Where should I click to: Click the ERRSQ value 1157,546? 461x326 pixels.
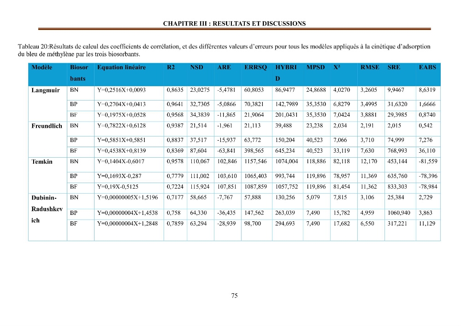coord(255,161)
